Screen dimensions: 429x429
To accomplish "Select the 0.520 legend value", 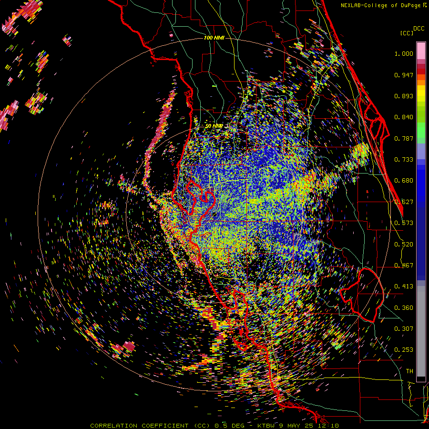I will tap(404, 245).
